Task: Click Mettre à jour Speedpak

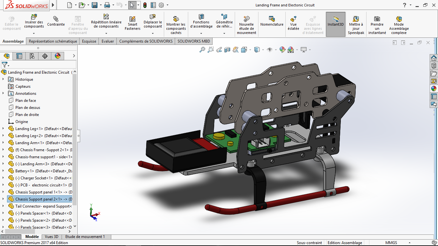Action: click(356, 25)
